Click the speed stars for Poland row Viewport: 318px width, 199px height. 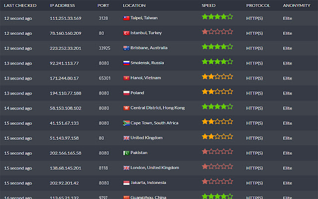tap(217, 92)
